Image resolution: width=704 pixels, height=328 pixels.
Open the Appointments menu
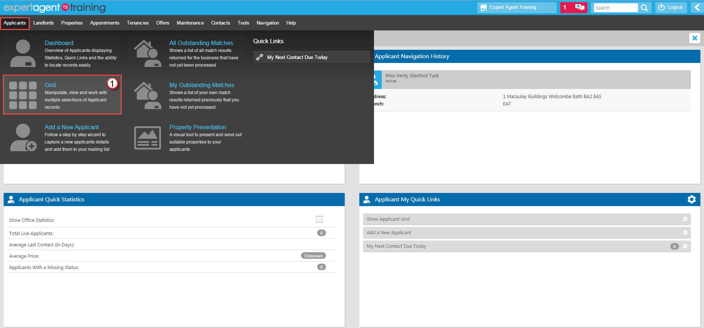coord(104,23)
